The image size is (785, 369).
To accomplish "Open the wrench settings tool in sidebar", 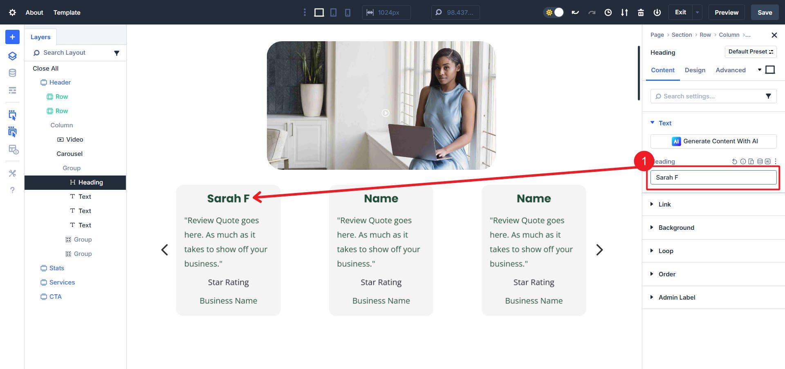I will (12, 173).
